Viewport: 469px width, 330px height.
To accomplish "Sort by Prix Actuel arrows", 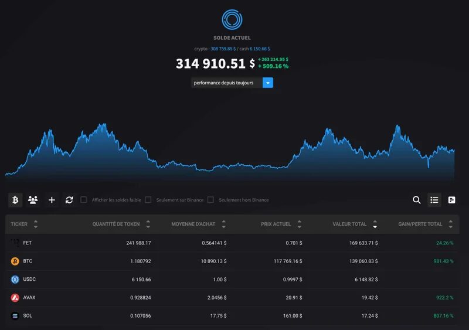I will coord(300,224).
